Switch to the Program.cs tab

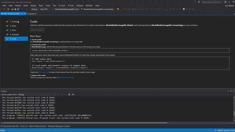coord(32,14)
